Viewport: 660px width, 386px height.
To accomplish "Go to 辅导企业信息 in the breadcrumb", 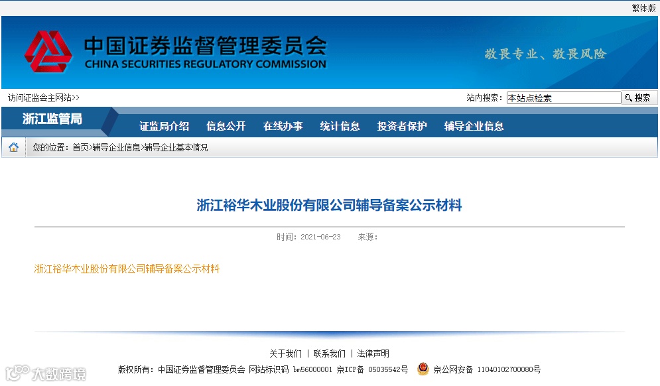I will tap(116, 147).
